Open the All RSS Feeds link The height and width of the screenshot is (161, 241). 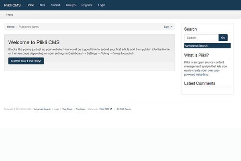pos(124,109)
